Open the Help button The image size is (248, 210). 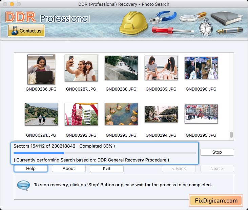click(31, 169)
